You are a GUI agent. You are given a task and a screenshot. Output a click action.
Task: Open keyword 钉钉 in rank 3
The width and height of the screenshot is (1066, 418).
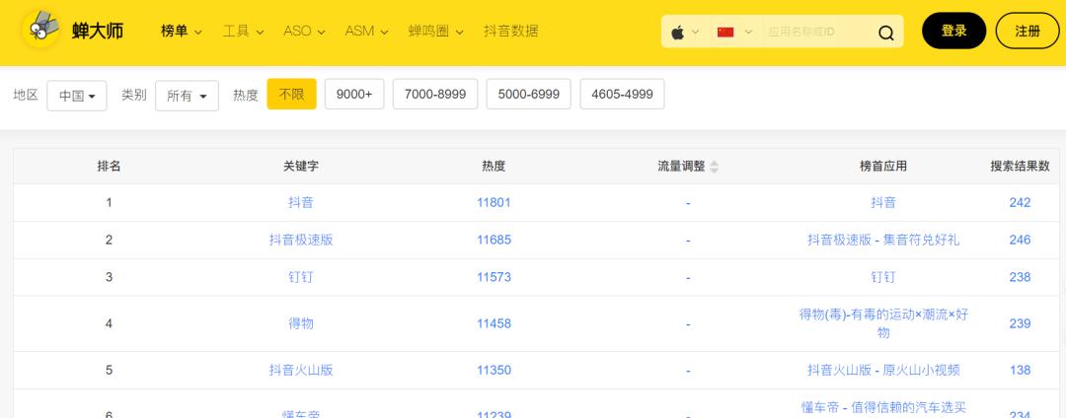(x=300, y=277)
